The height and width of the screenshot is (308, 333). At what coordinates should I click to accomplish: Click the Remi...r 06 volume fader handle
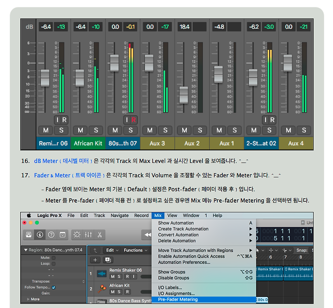click(x=45, y=78)
